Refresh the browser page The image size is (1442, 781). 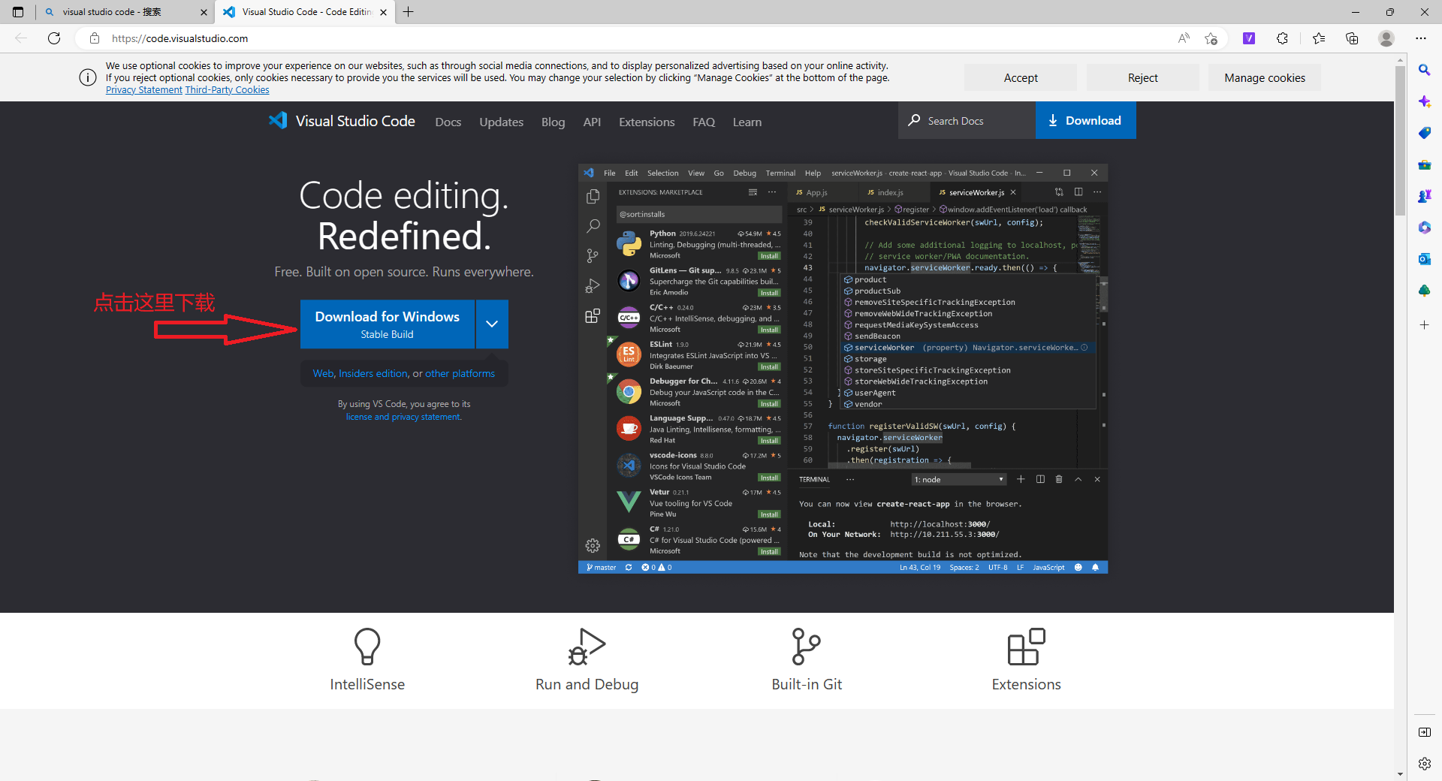[54, 38]
